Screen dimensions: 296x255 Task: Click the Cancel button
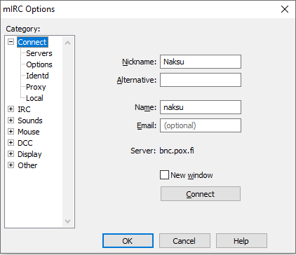coord(184,241)
